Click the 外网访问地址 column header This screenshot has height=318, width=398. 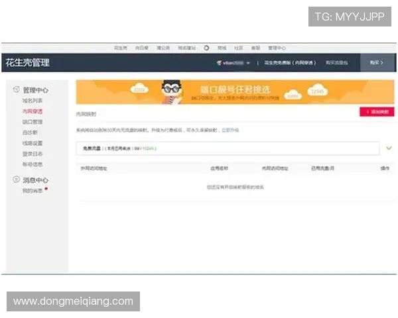coord(94,168)
